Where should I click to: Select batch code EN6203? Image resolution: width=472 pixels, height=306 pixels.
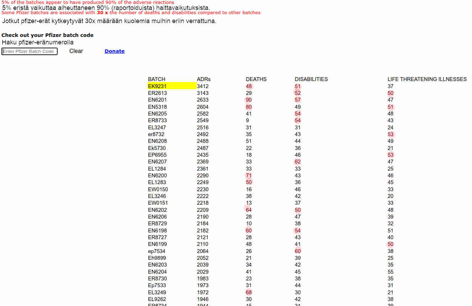[x=157, y=265]
